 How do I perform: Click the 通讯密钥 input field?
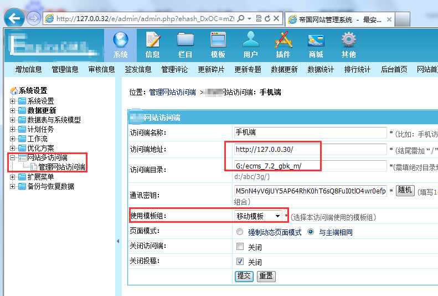click(x=310, y=191)
